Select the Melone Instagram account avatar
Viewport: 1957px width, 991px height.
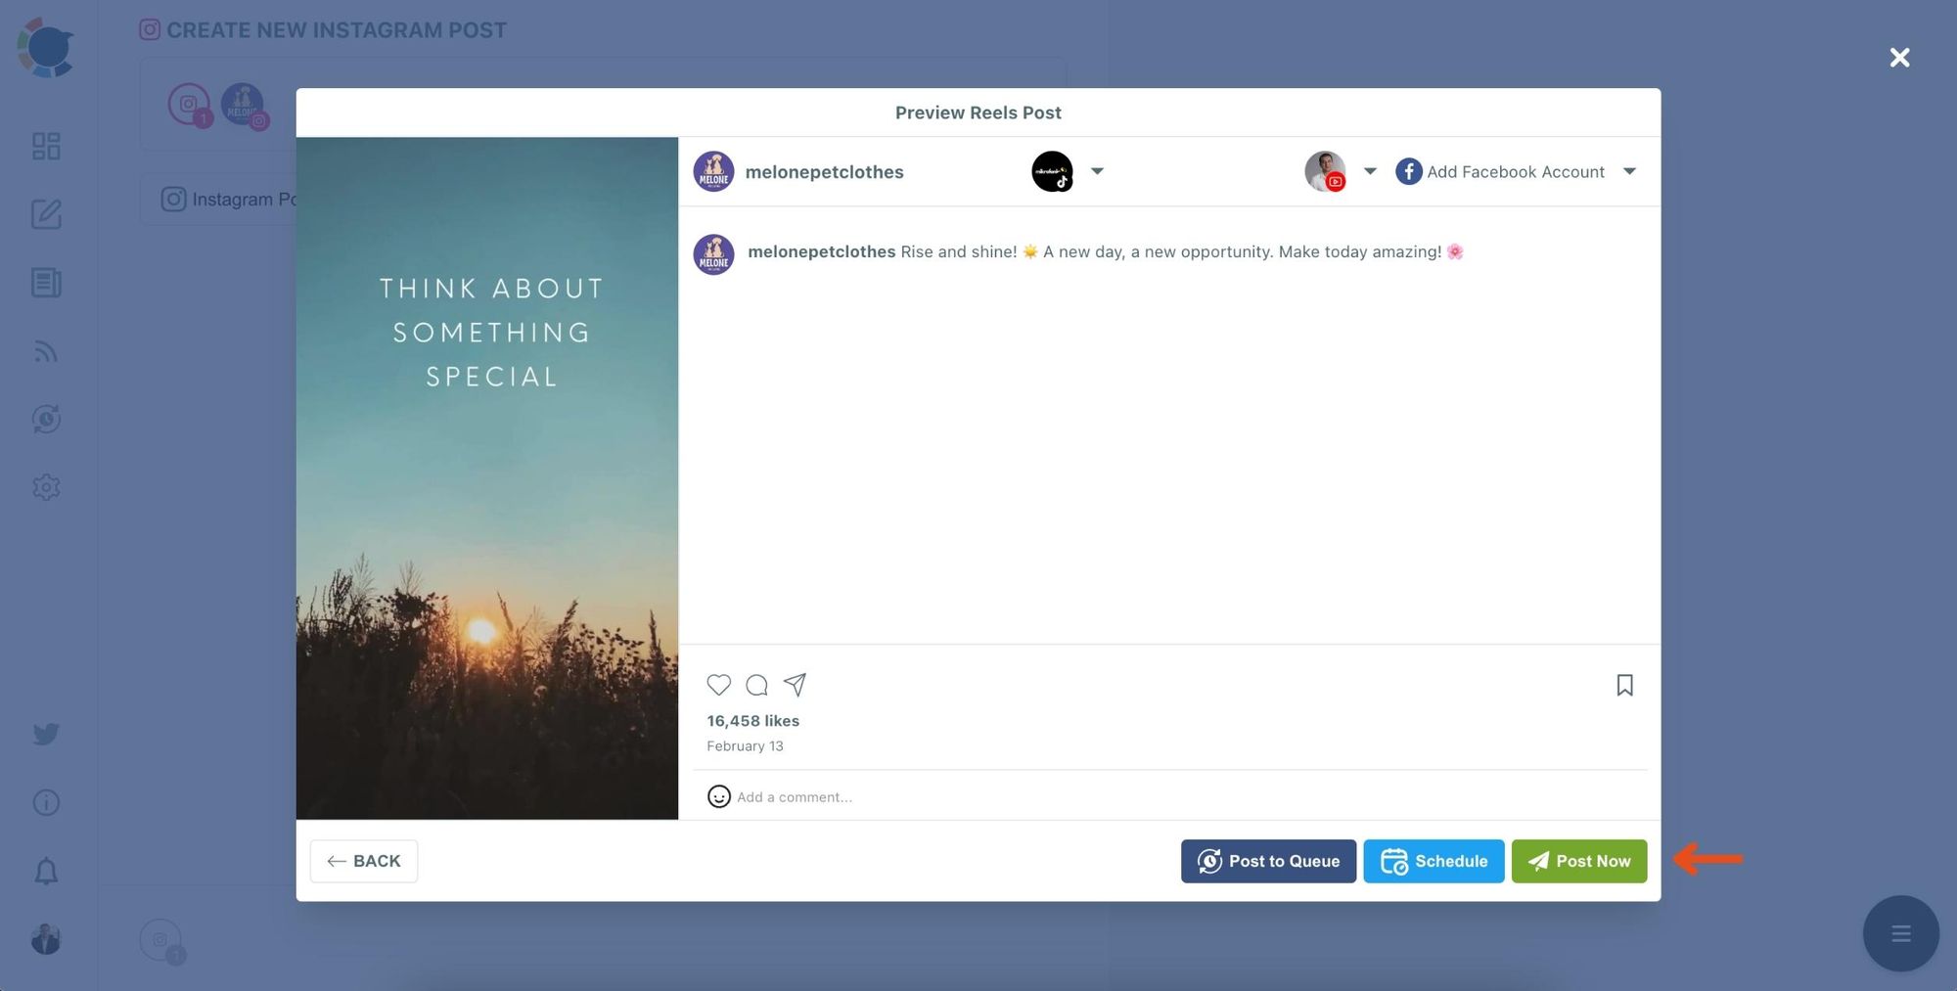[x=244, y=105]
